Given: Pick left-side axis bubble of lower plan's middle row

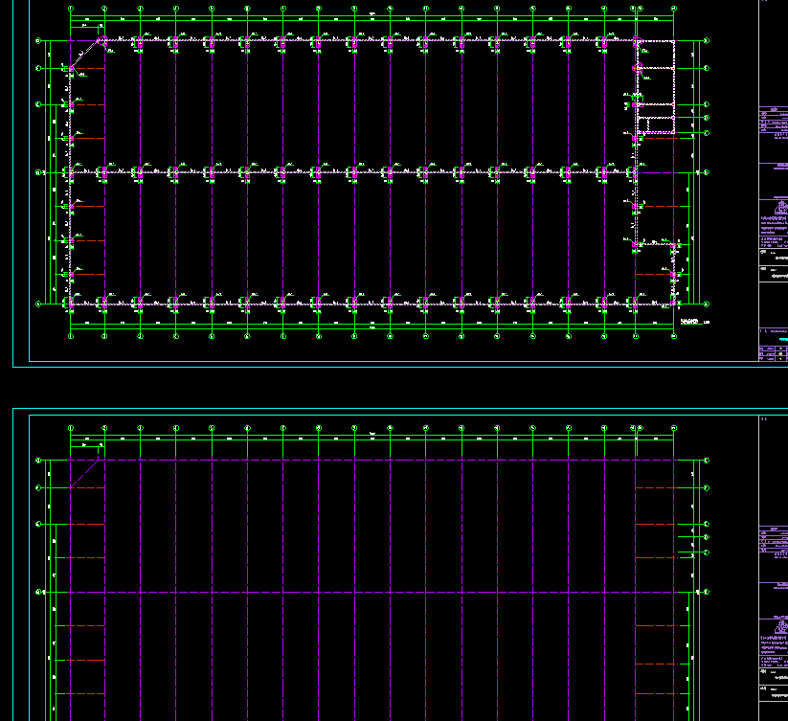Looking at the screenshot, I should [38, 592].
